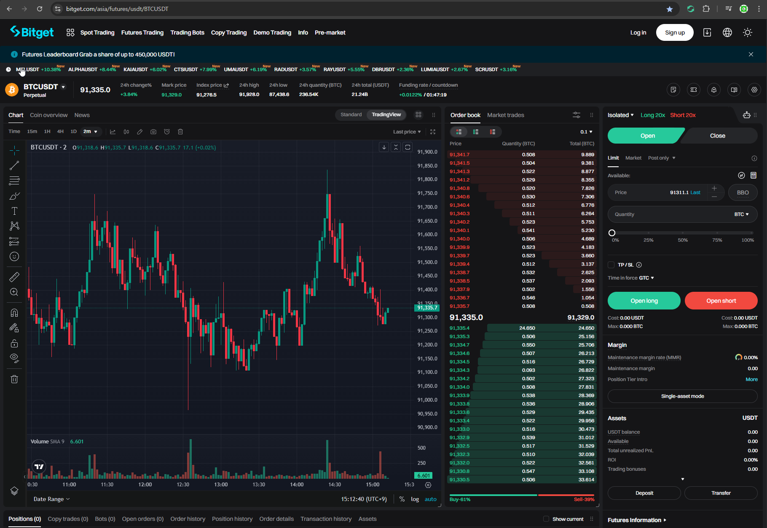Open the app download icon
The height and width of the screenshot is (528, 767).
click(707, 32)
